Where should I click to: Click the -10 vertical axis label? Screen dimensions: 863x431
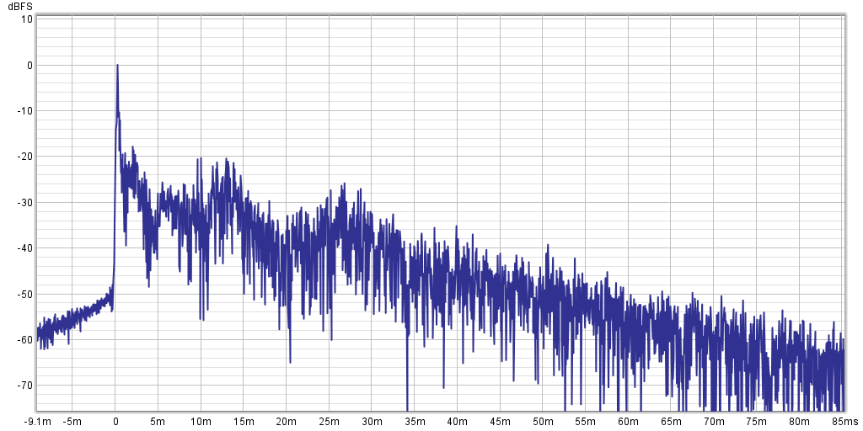(x=26, y=111)
